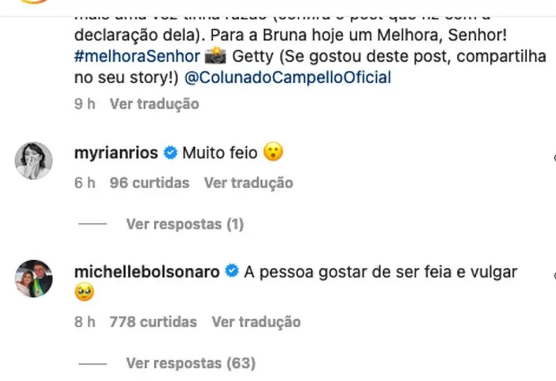This screenshot has height=381, width=556.
Task: Click the camera emoji before Getty
Action: pos(215,57)
